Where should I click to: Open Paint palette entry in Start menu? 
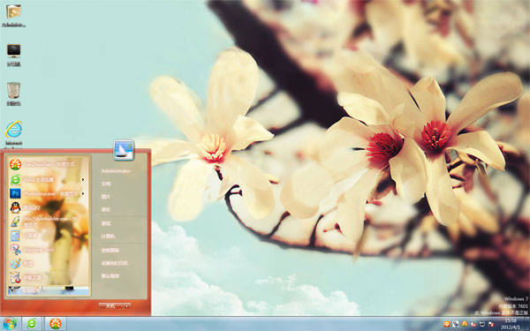point(48,263)
